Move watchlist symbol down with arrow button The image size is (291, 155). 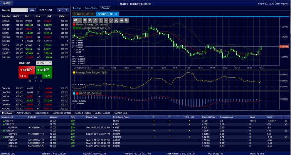(x=66, y=10)
